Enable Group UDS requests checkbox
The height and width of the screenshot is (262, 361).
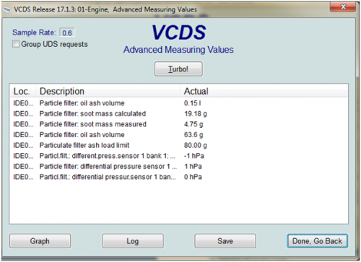pyautogui.click(x=16, y=44)
